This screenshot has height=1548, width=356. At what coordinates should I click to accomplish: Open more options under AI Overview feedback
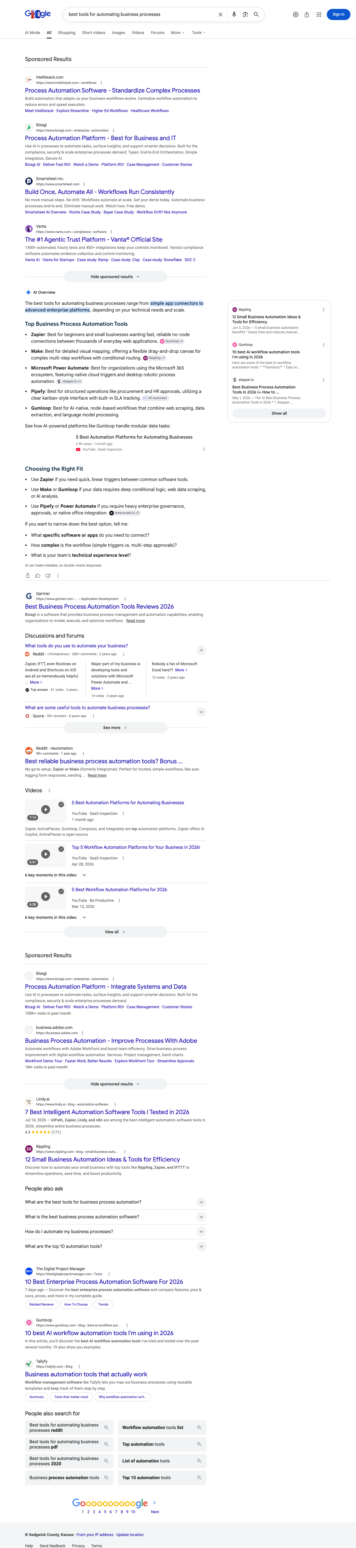pos(58,576)
